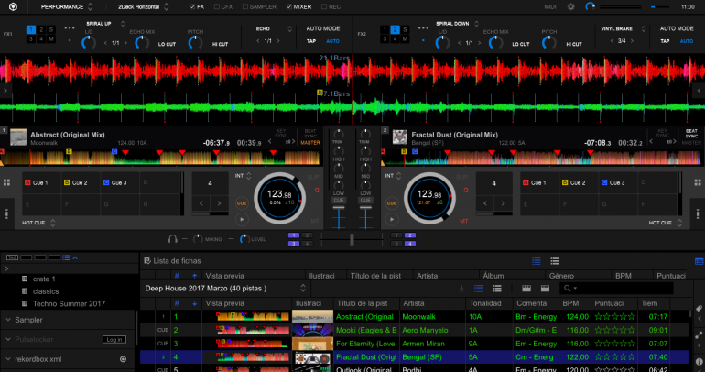The height and width of the screenshot is (372, 705).
Task: Select the classics playlist
Action: point(46,291)
